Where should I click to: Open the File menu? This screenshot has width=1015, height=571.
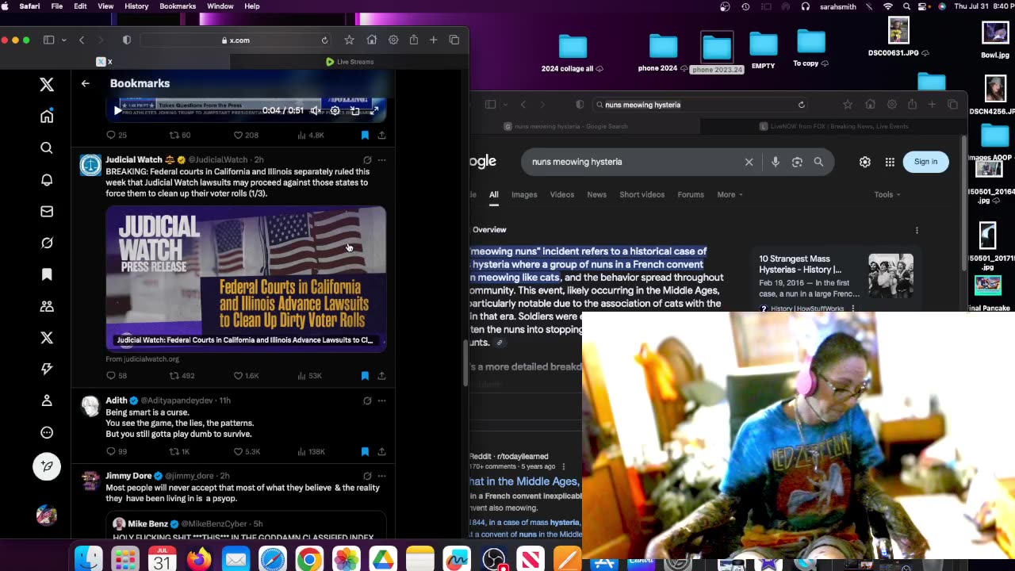57,6
